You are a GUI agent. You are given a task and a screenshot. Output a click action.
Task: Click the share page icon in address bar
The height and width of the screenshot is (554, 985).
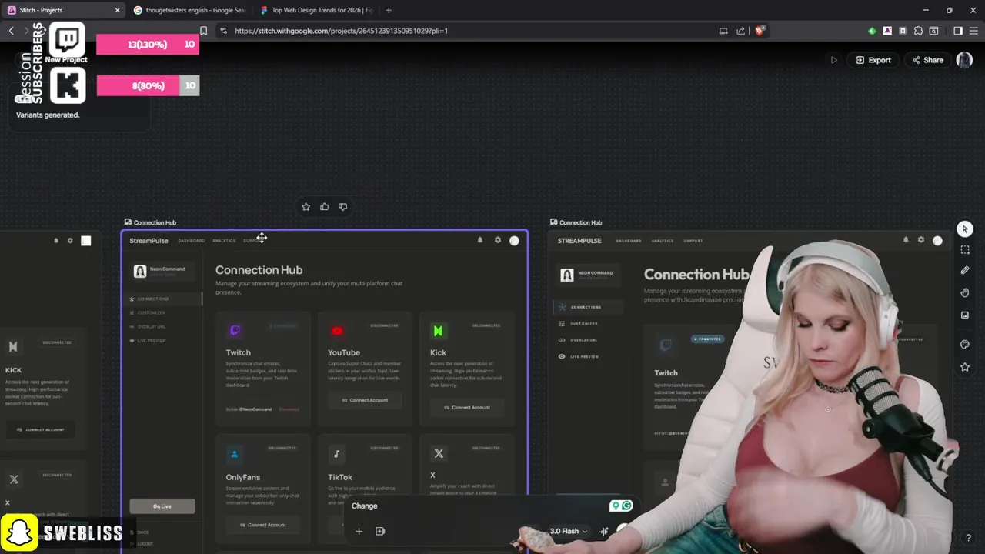pyautogui.click(x=740, y=31)
